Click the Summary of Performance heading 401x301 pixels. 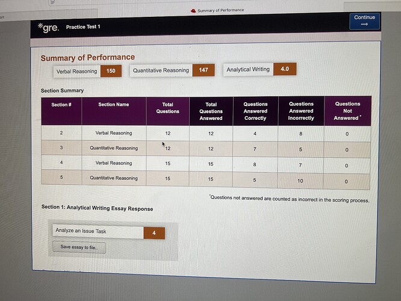[88, 58]
